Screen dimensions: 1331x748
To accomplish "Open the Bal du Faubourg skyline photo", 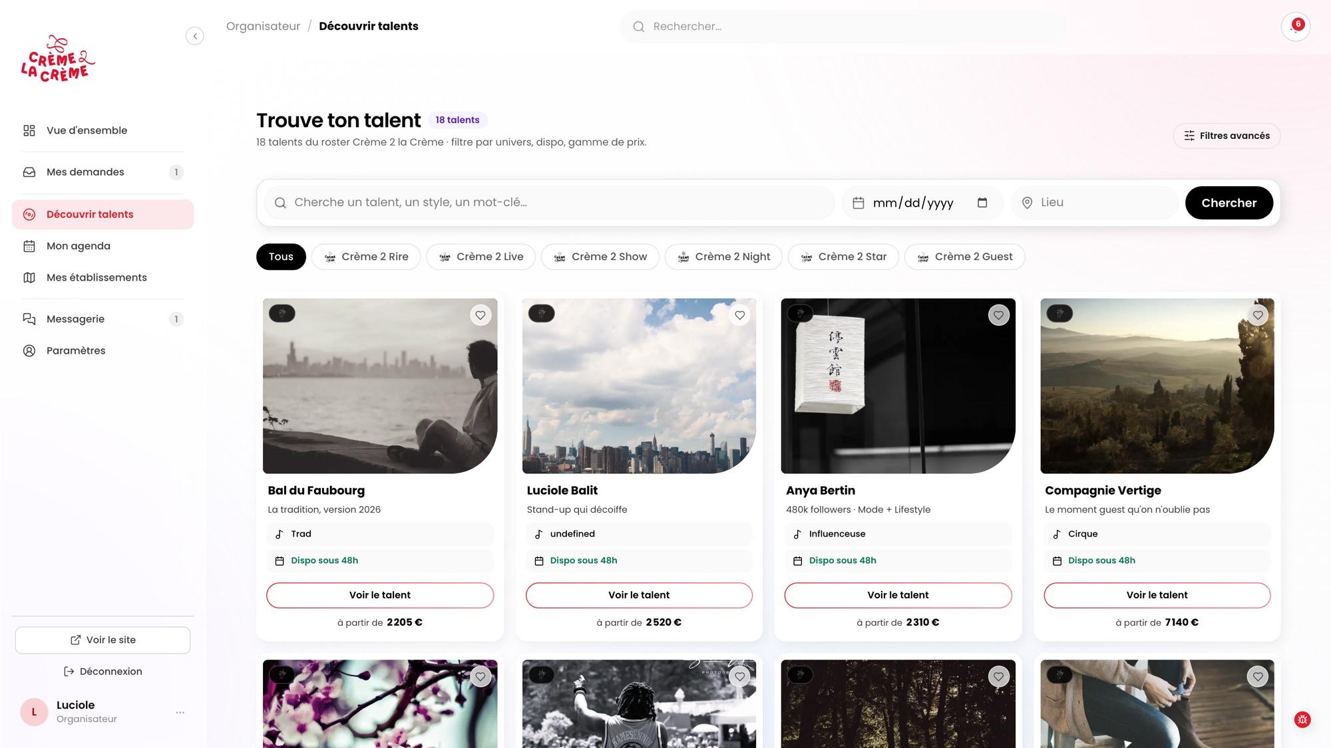I will pos(380,386).
